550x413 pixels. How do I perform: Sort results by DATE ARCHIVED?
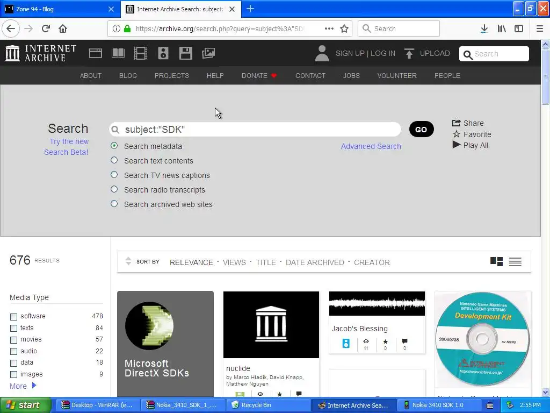point(315,262)
